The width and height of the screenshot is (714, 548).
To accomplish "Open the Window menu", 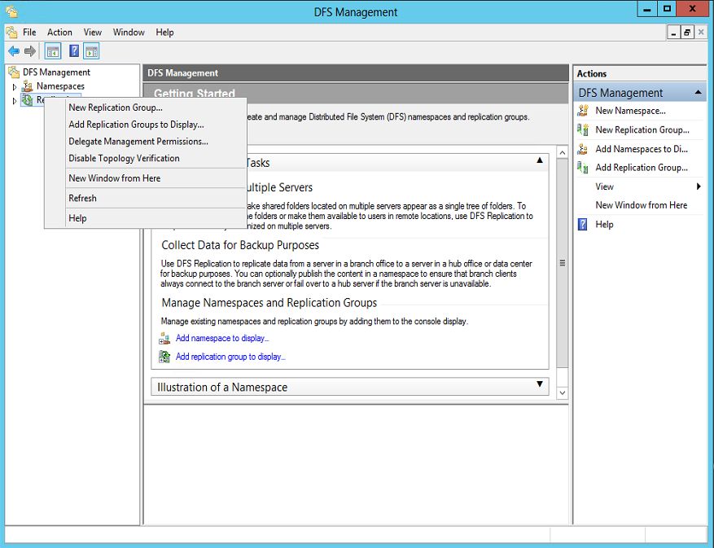I will pos(129,33).
